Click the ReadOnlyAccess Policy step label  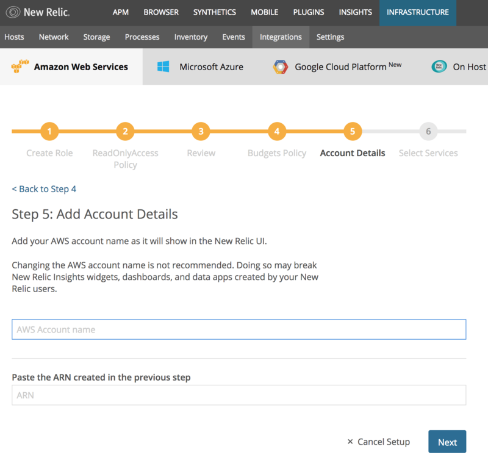click(x=126, y=159)
